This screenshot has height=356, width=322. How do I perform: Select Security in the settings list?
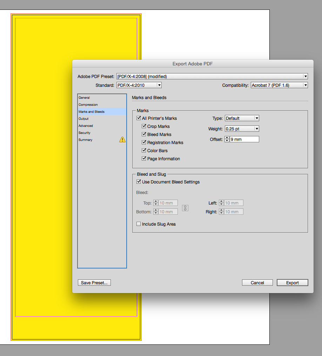pyautogui.click(x=102, y=133)
